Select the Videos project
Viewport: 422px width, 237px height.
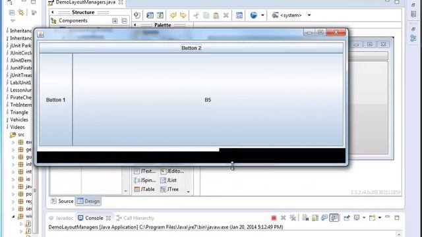[17, 127]
